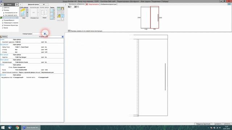Click the blue double-panel palette icon
Image resolution: width=232 pixels, height=130 pixels.
point(62,16)
